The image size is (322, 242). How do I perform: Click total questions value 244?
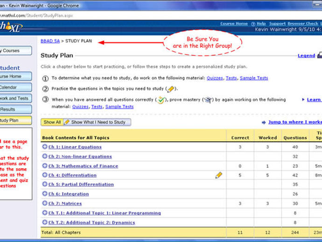tap(295, 233)
